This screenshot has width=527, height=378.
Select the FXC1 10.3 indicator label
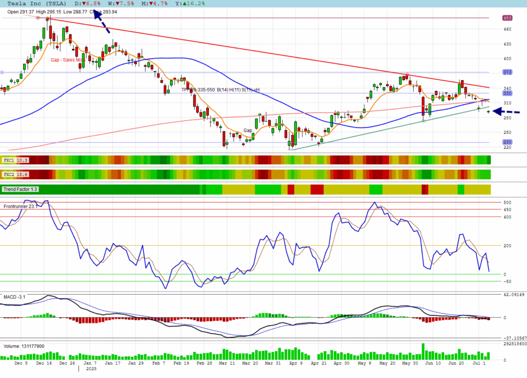pos(15,160)
